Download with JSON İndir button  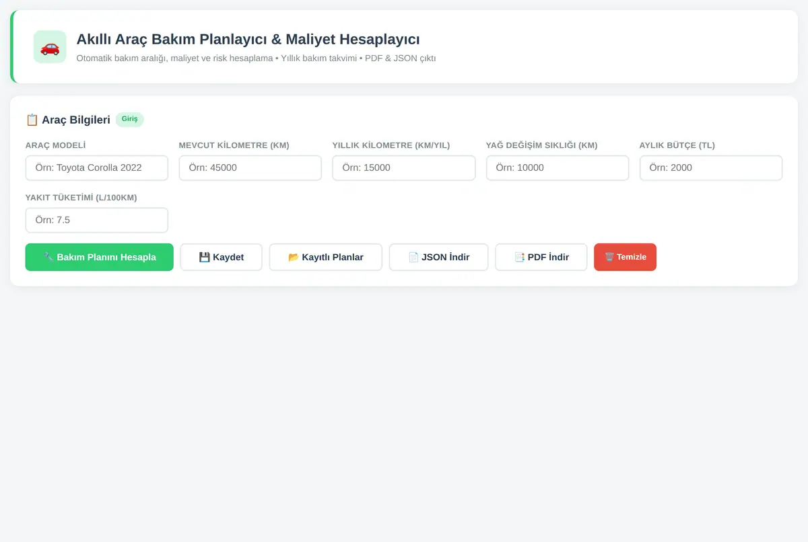point(439,257)
